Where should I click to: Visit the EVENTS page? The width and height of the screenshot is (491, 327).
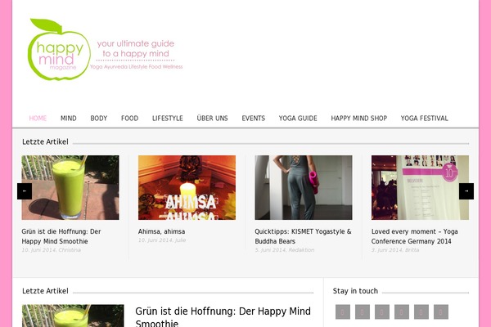(x=254, y=119)
